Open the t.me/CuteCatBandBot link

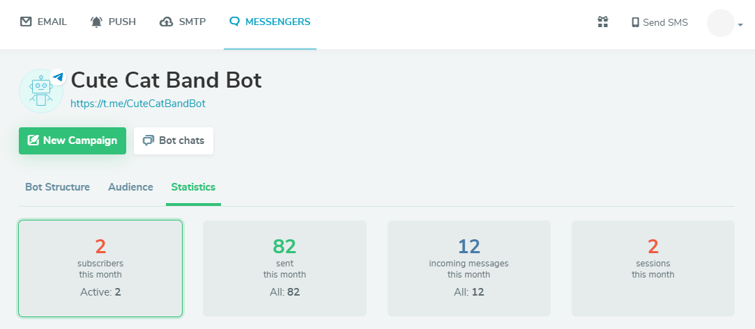point(138,104)
